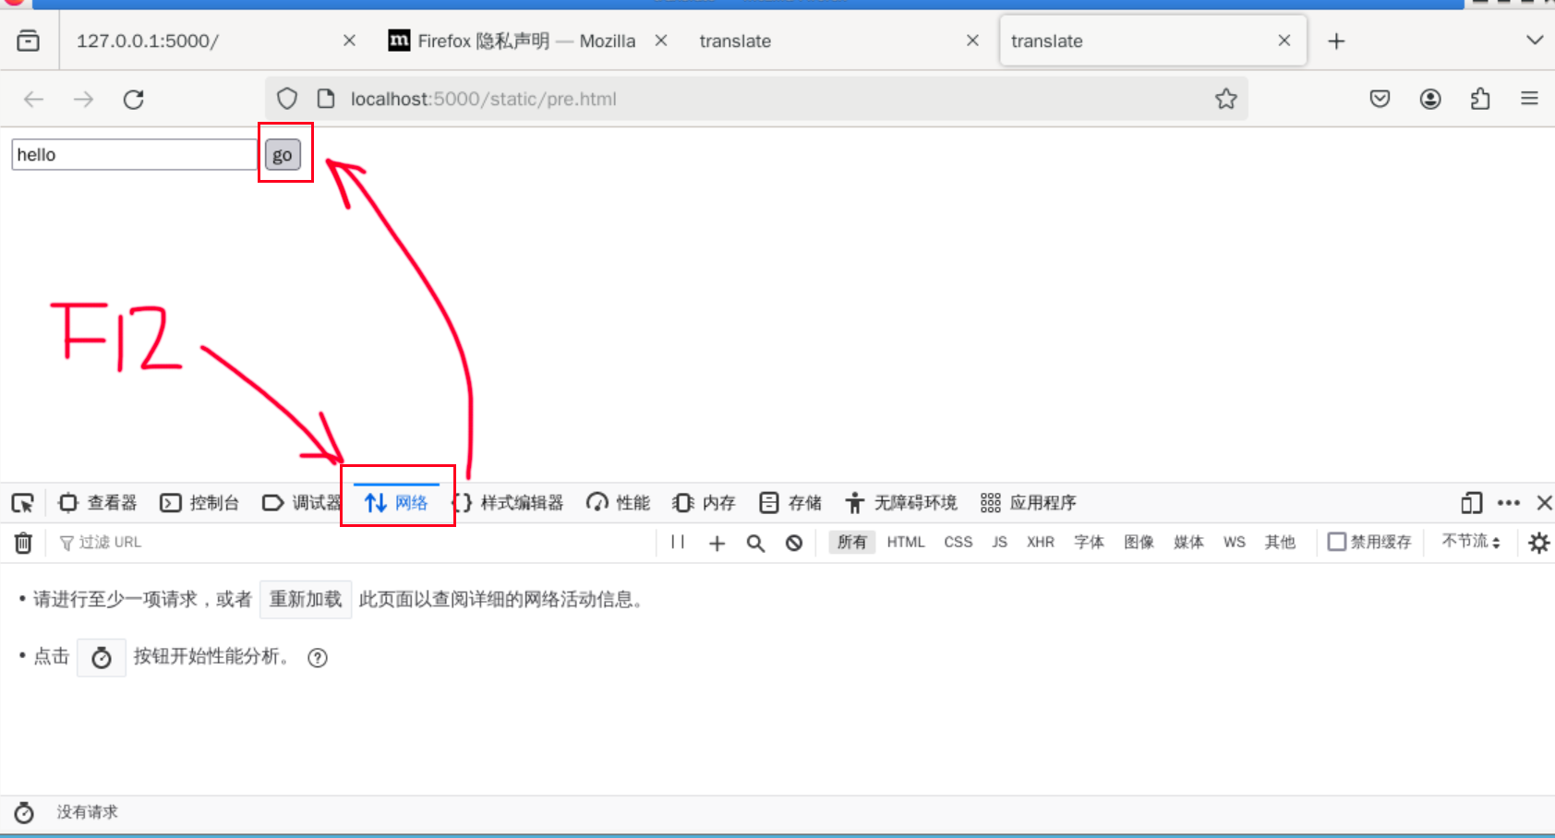Open DevTools settings with the gear icon
The image size is (1555, 838).
[1538, 543]
